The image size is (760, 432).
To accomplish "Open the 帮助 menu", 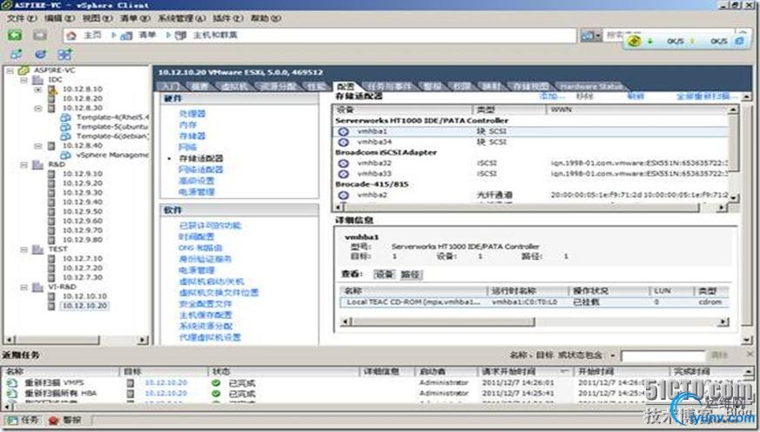I will (x=266, y=18).
